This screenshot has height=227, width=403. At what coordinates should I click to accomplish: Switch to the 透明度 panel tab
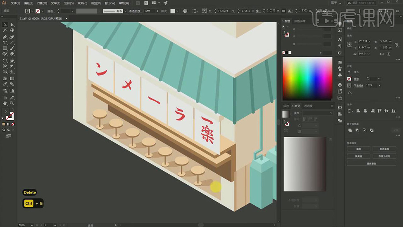coord(308,106)
